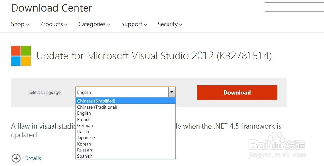Click the Download Center heading
The height and width of the screenshot is (166, 324).
[x=52, y=8]
